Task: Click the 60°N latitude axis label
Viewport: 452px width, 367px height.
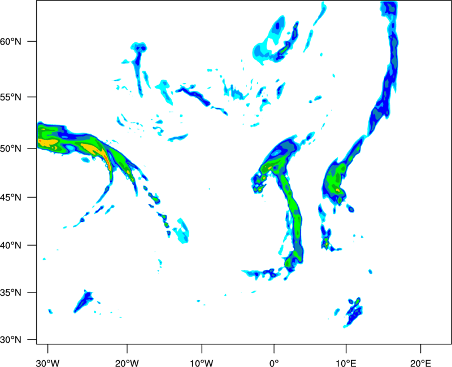Action: pyautogui.click(x=11, y=41)
